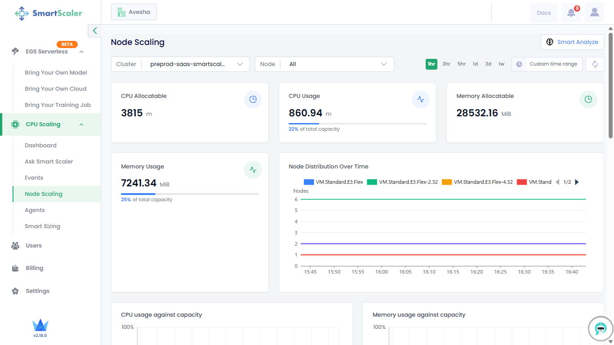The image size is (614, 345).
Task: Click the Custom time range button
Action: (x=547, y=64)
